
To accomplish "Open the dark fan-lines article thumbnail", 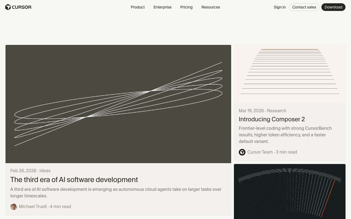I will click(x=290, y=192).
